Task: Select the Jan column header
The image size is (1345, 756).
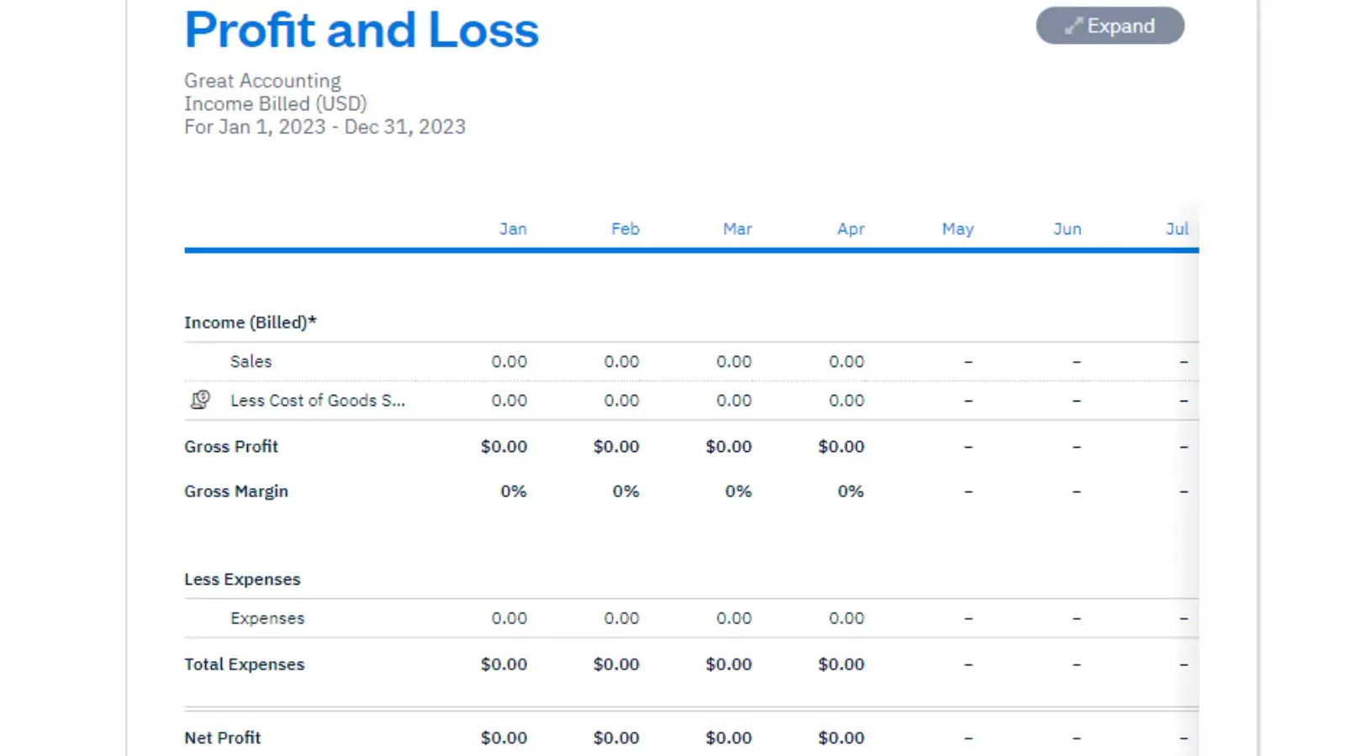Action: click(x=513, y=228)
